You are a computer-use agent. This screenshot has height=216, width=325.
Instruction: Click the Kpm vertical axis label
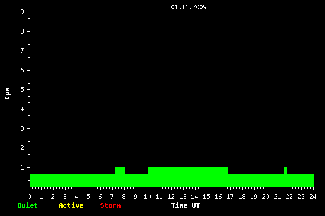coord(7,94)
